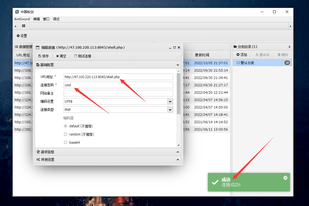Select row updated 2022/10/05 21:37:01
Screen dimensions: 309x206
point(211,63)
